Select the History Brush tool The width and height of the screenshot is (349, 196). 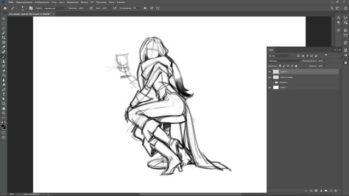pos(4,66)
